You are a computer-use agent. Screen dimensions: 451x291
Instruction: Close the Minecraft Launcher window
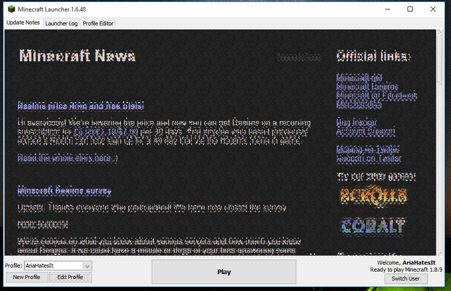[433, 9]
